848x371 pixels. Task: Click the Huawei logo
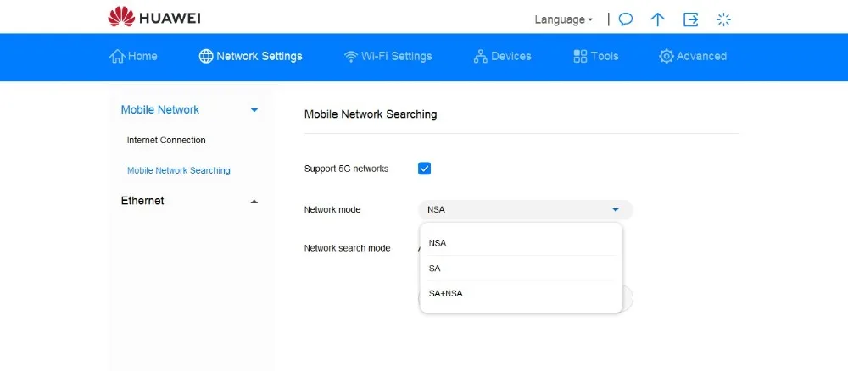click(x=121, y=17)
